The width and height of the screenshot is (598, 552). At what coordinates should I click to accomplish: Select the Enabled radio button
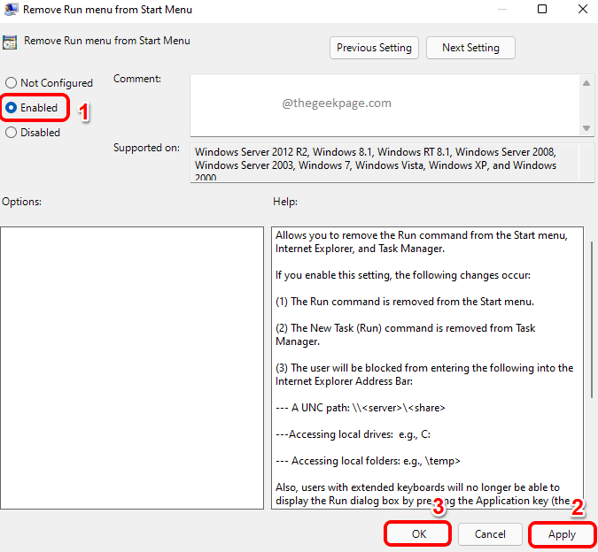(x=12, y=108)
